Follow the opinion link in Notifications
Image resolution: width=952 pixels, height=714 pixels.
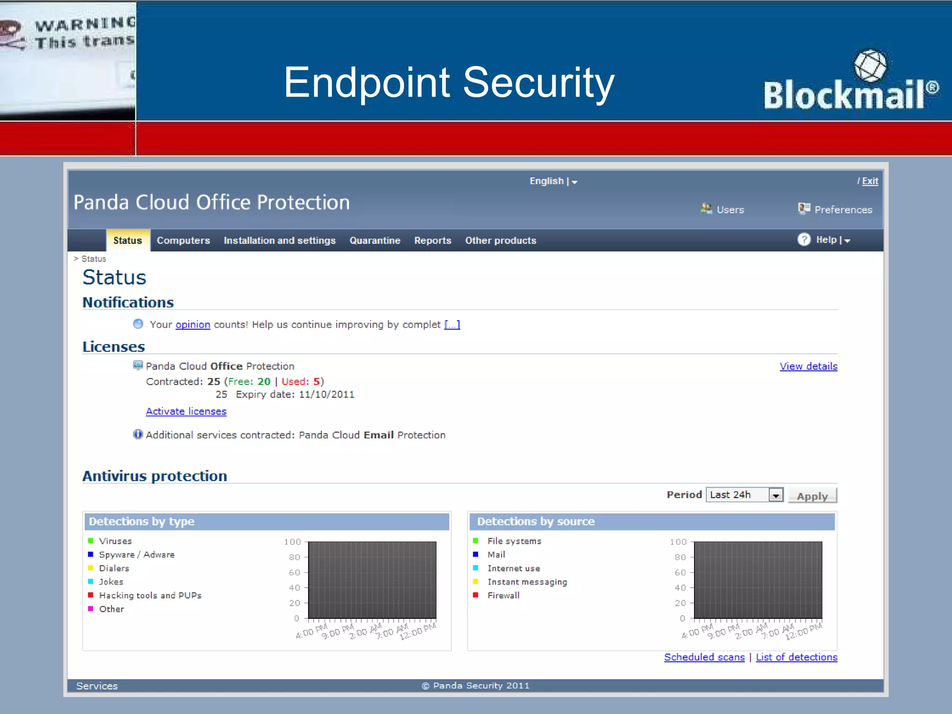click(x=193, y=324)
